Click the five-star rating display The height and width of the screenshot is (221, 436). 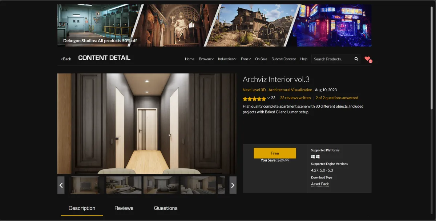(x=254, y=99)
